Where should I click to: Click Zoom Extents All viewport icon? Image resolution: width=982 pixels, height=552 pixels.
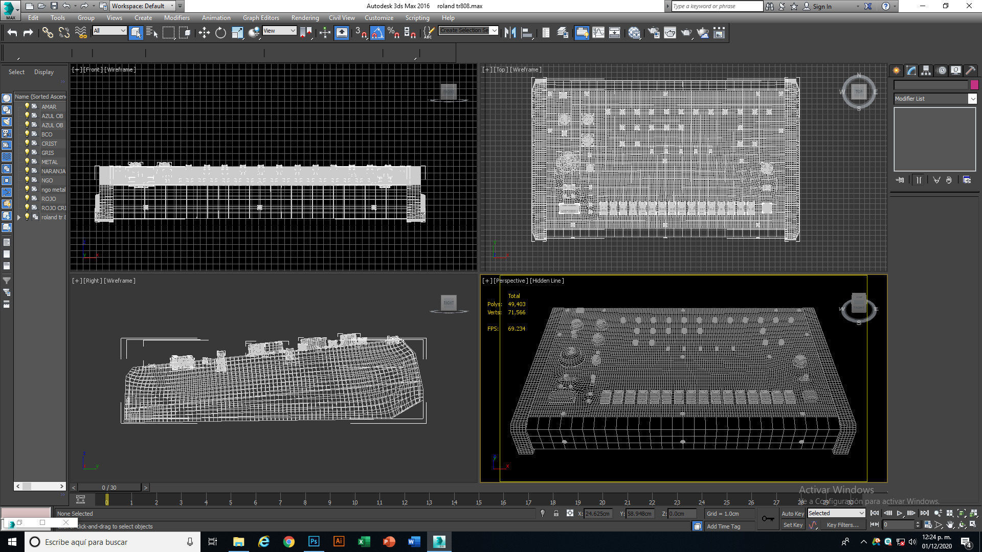(x=973, y=513)
